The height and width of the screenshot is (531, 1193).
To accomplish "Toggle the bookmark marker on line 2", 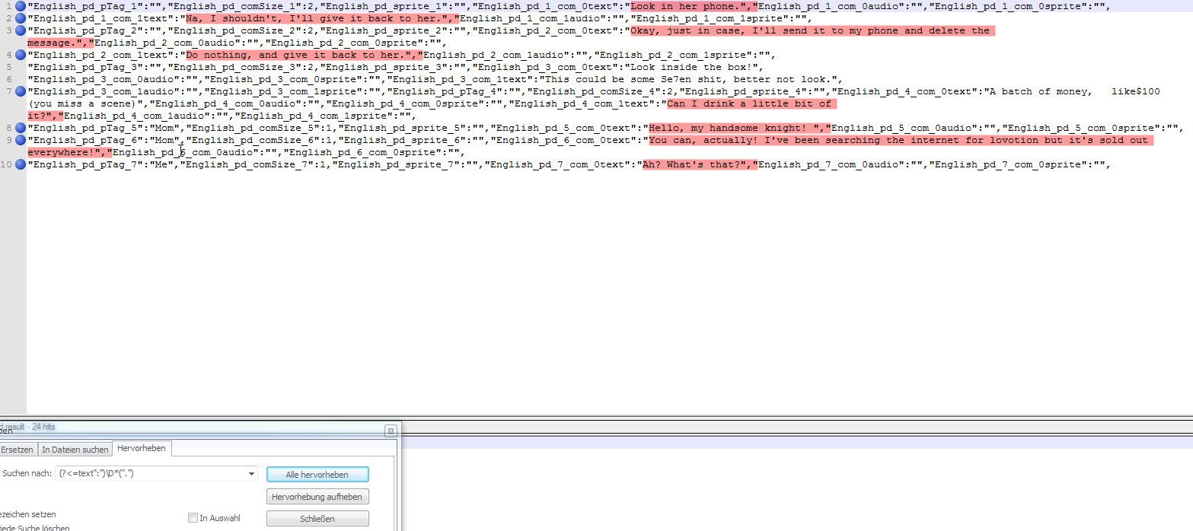I will (x=21, y=18).
